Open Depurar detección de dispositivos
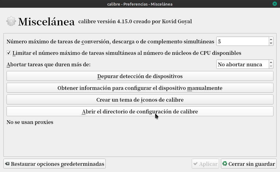 [140, 76]
